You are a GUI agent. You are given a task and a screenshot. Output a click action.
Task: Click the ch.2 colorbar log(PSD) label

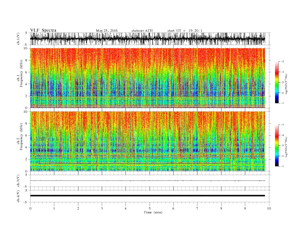(x=286, y=147)
